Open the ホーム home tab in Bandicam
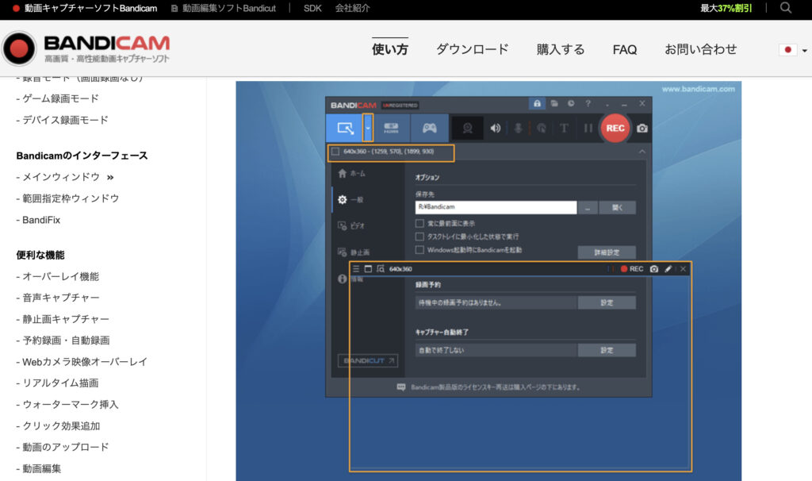The image size is (812, 481). [x=351, y=173]
